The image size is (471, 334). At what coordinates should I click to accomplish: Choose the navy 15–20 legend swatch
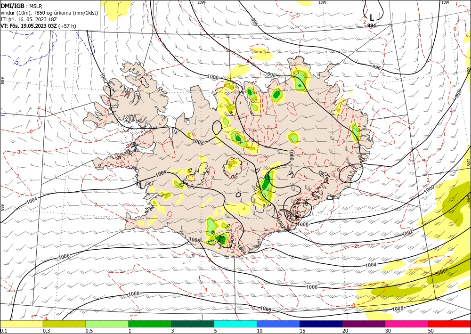point(321,324)
